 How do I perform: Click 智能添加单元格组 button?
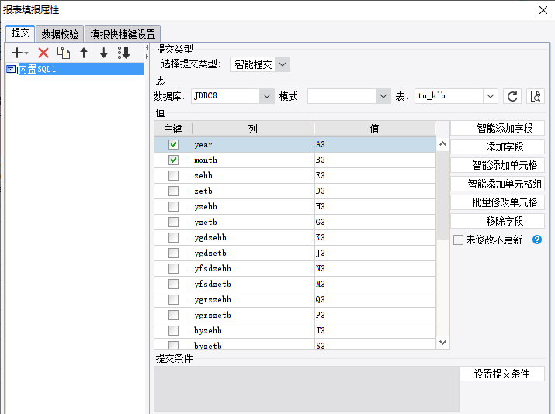tap(498, 184)
